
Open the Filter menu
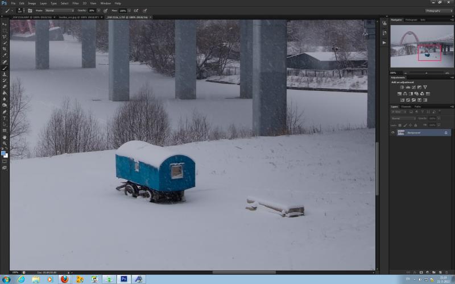(x=76, y=3)
